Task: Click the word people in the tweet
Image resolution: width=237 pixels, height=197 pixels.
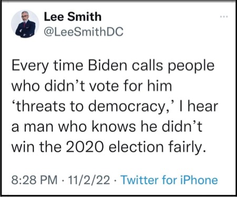Action: [x=191, y=67]
